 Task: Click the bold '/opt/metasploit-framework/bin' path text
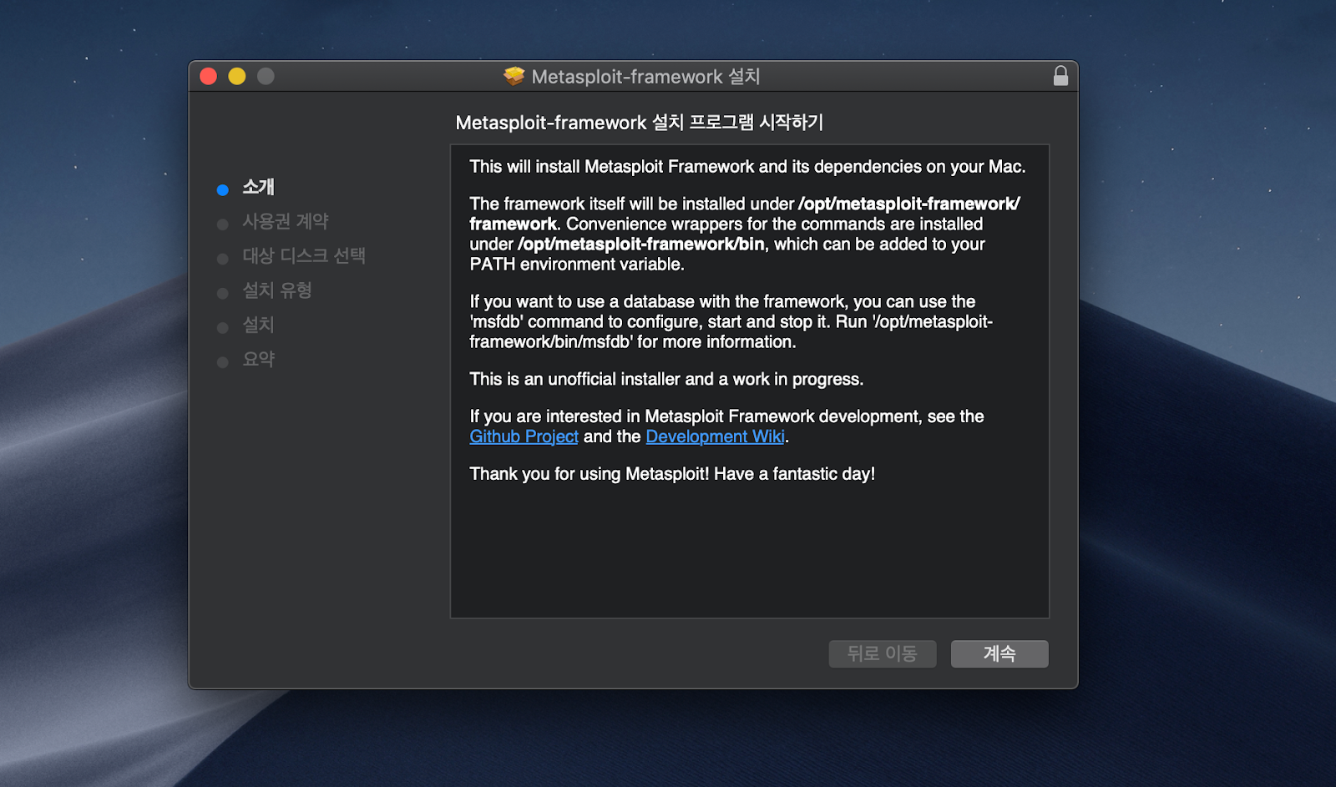641,245
